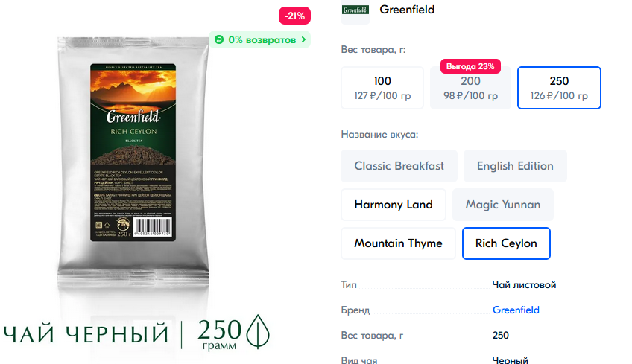Click the green returns refresh icon
The height and width of the screenshot is (364, 632).
[x=219, y=39]
